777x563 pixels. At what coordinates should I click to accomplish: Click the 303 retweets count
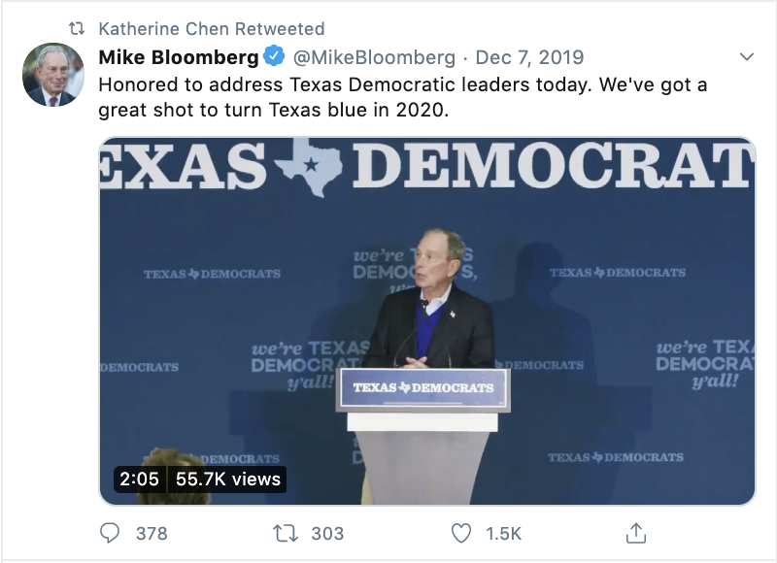coord(327,533)
